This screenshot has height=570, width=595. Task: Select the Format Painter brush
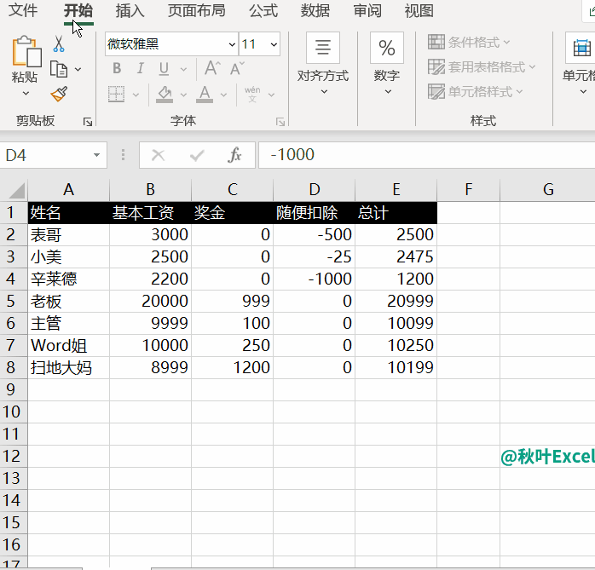tap(59, 94)
